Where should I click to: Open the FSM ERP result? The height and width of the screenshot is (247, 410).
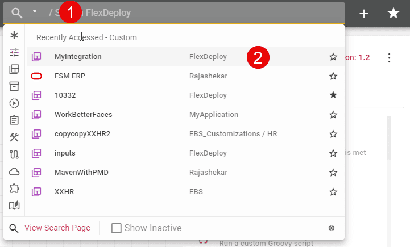click(x=185, y=76)
